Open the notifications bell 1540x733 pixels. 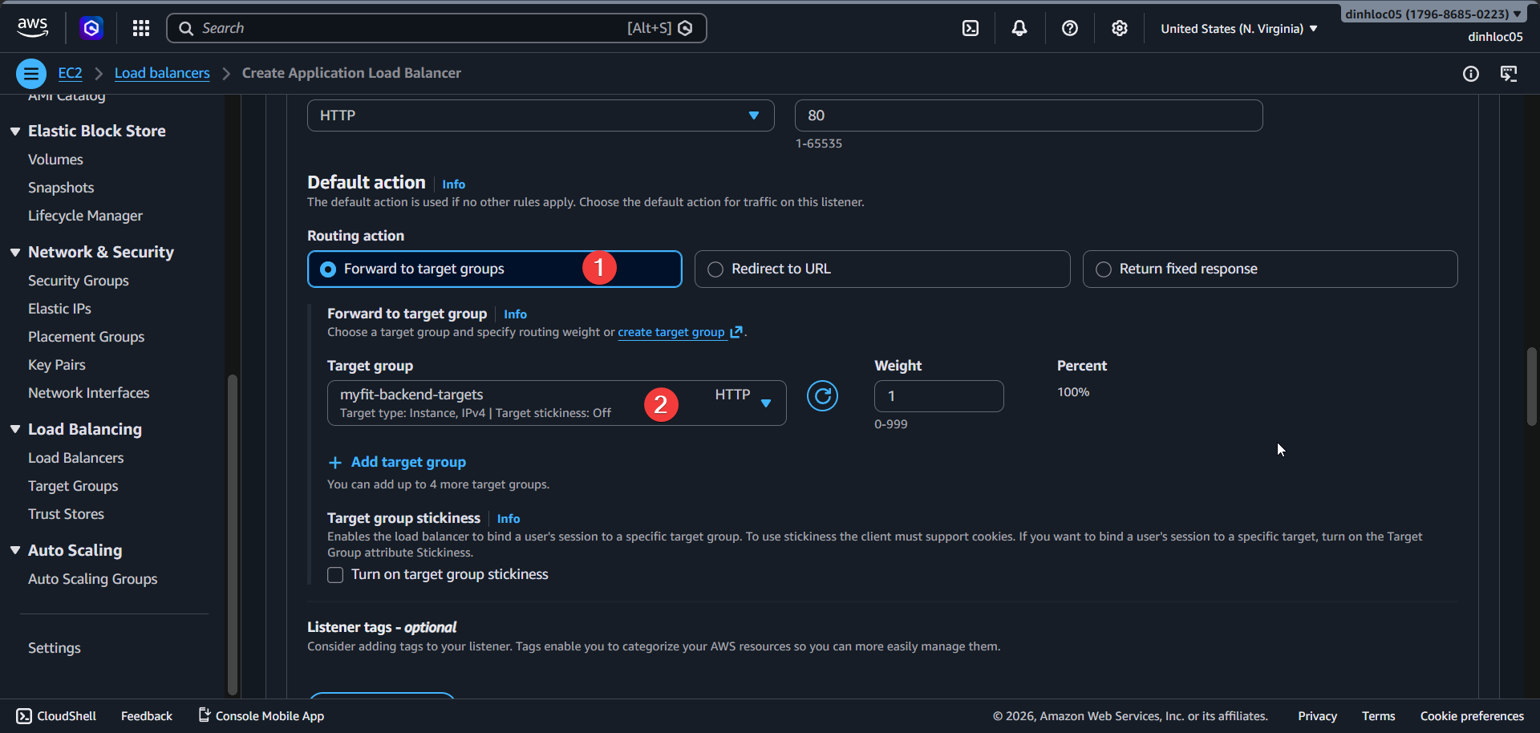pyautogui.click(x=1019, y=28)
